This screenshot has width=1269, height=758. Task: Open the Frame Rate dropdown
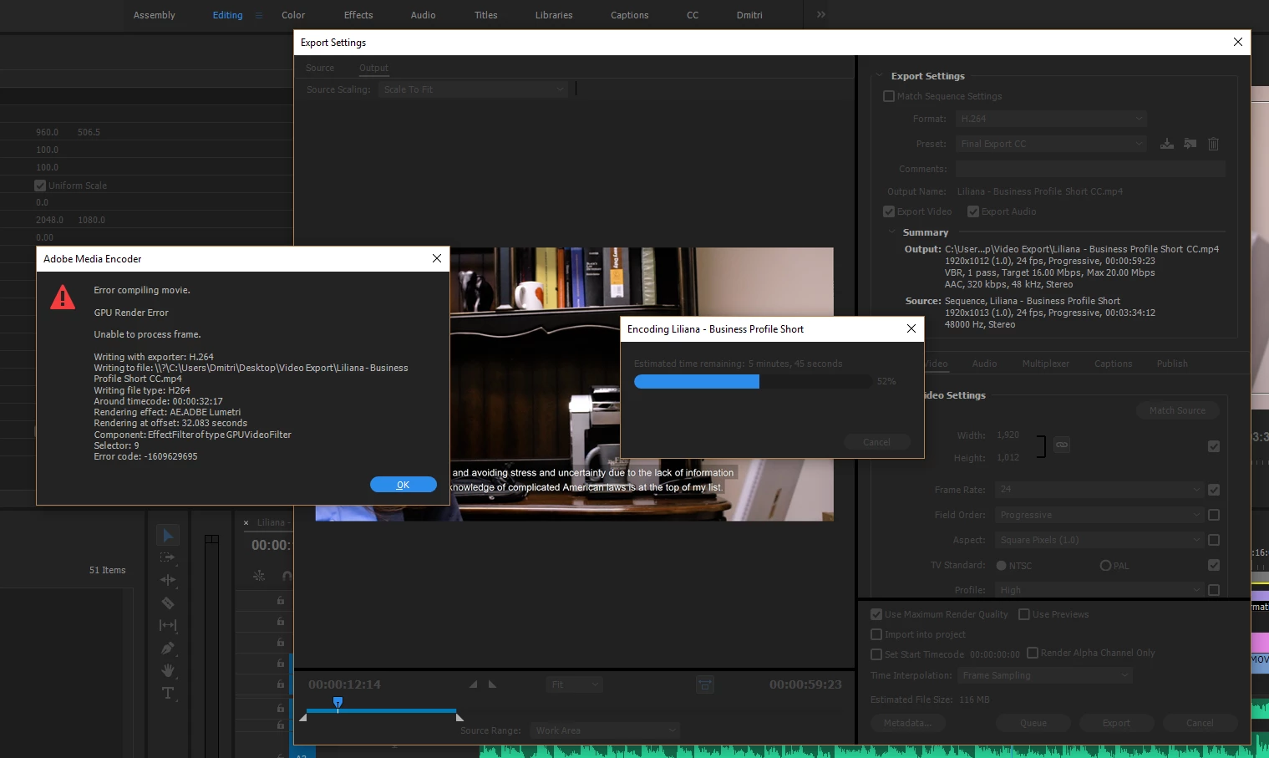[1099, 490]
